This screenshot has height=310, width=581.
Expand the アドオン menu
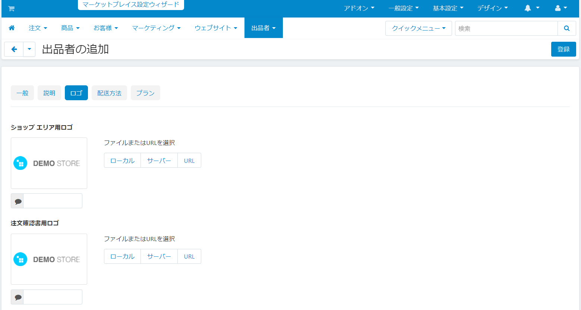click(x=359, y=8)
